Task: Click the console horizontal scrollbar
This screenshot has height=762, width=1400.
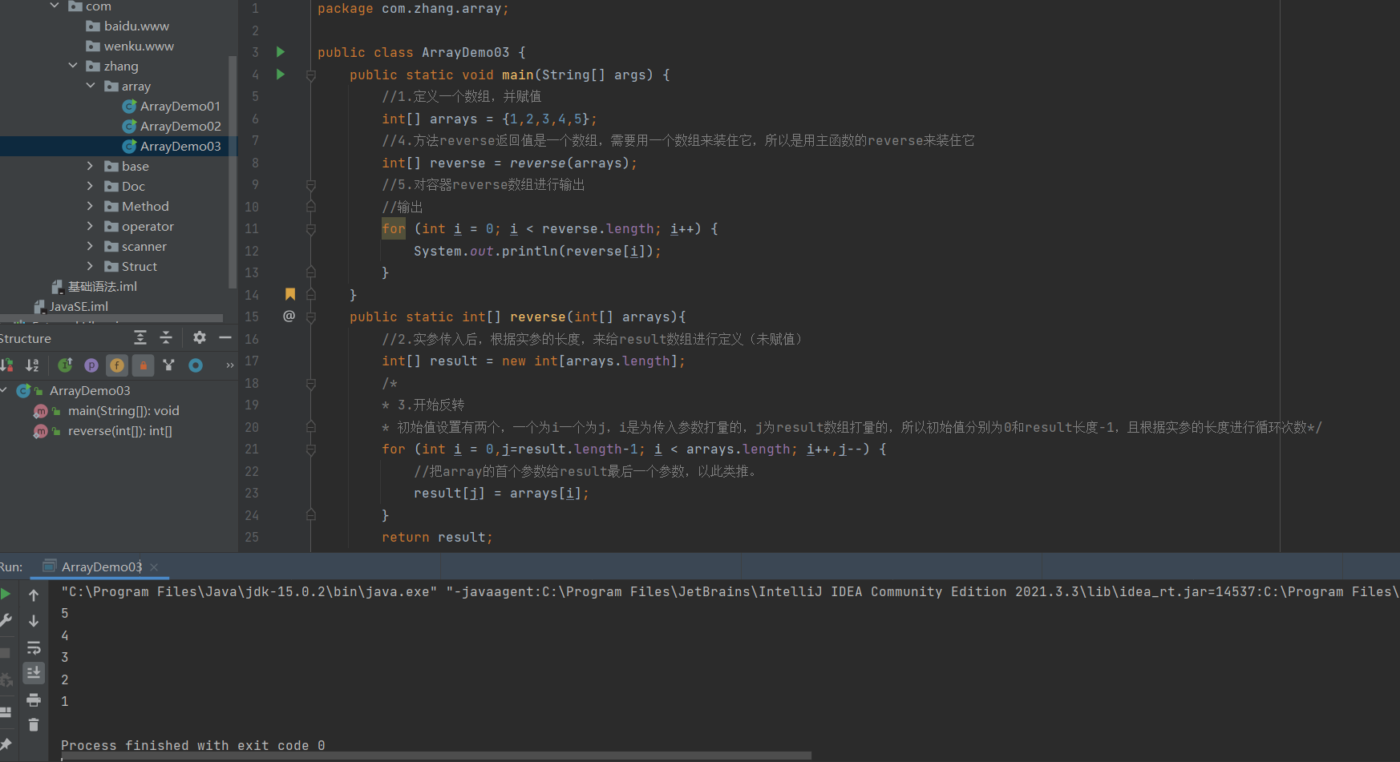Action: pyautogui.click(x=437, y=756)
